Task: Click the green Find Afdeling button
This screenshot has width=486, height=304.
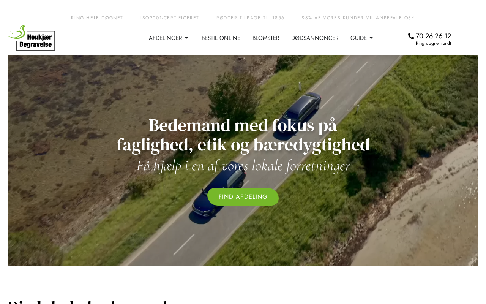Action: click(243, 197)
